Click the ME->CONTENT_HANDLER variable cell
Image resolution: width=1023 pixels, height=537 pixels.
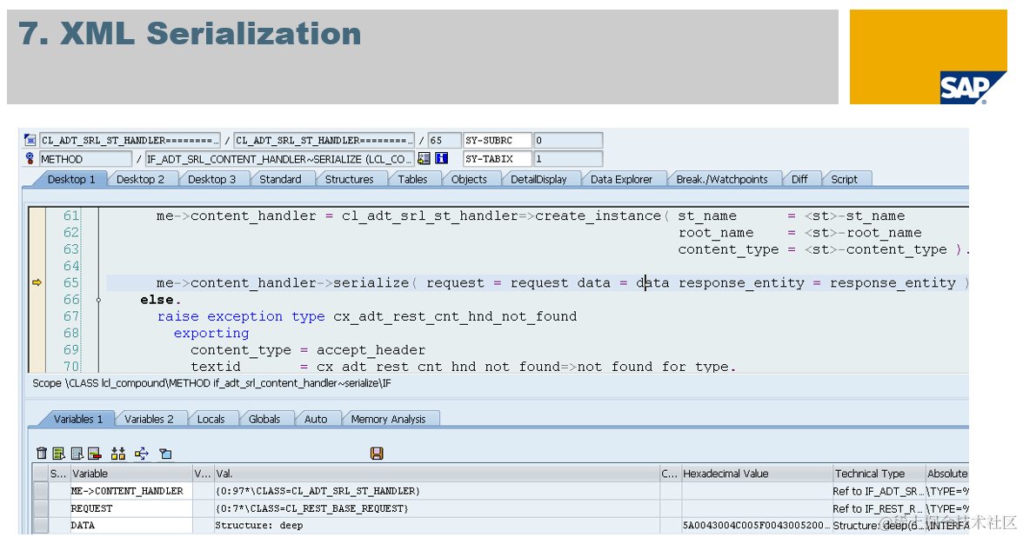[x=131, y=492]
